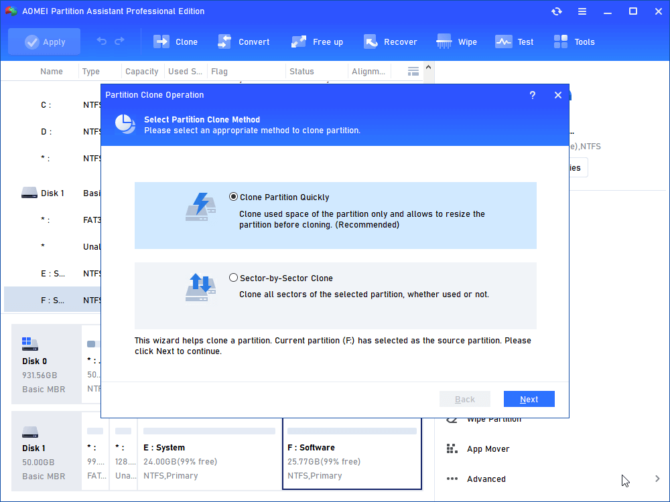Screen dimensions: 670x502
Task: Open the Recover toolbar menu
Action: [390, 41]
